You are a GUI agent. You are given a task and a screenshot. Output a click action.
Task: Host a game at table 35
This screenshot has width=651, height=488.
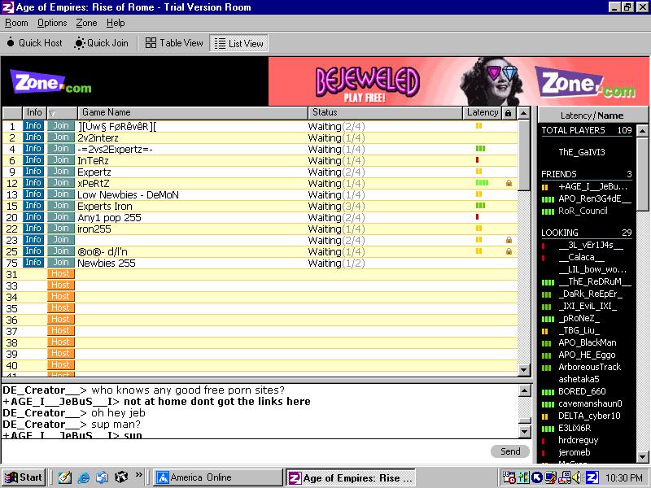pyautogui.click(x=60, y=308)
